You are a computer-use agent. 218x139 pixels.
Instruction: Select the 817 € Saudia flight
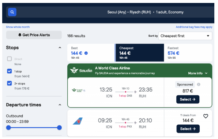pyautogui.click(x=188, y=99)
